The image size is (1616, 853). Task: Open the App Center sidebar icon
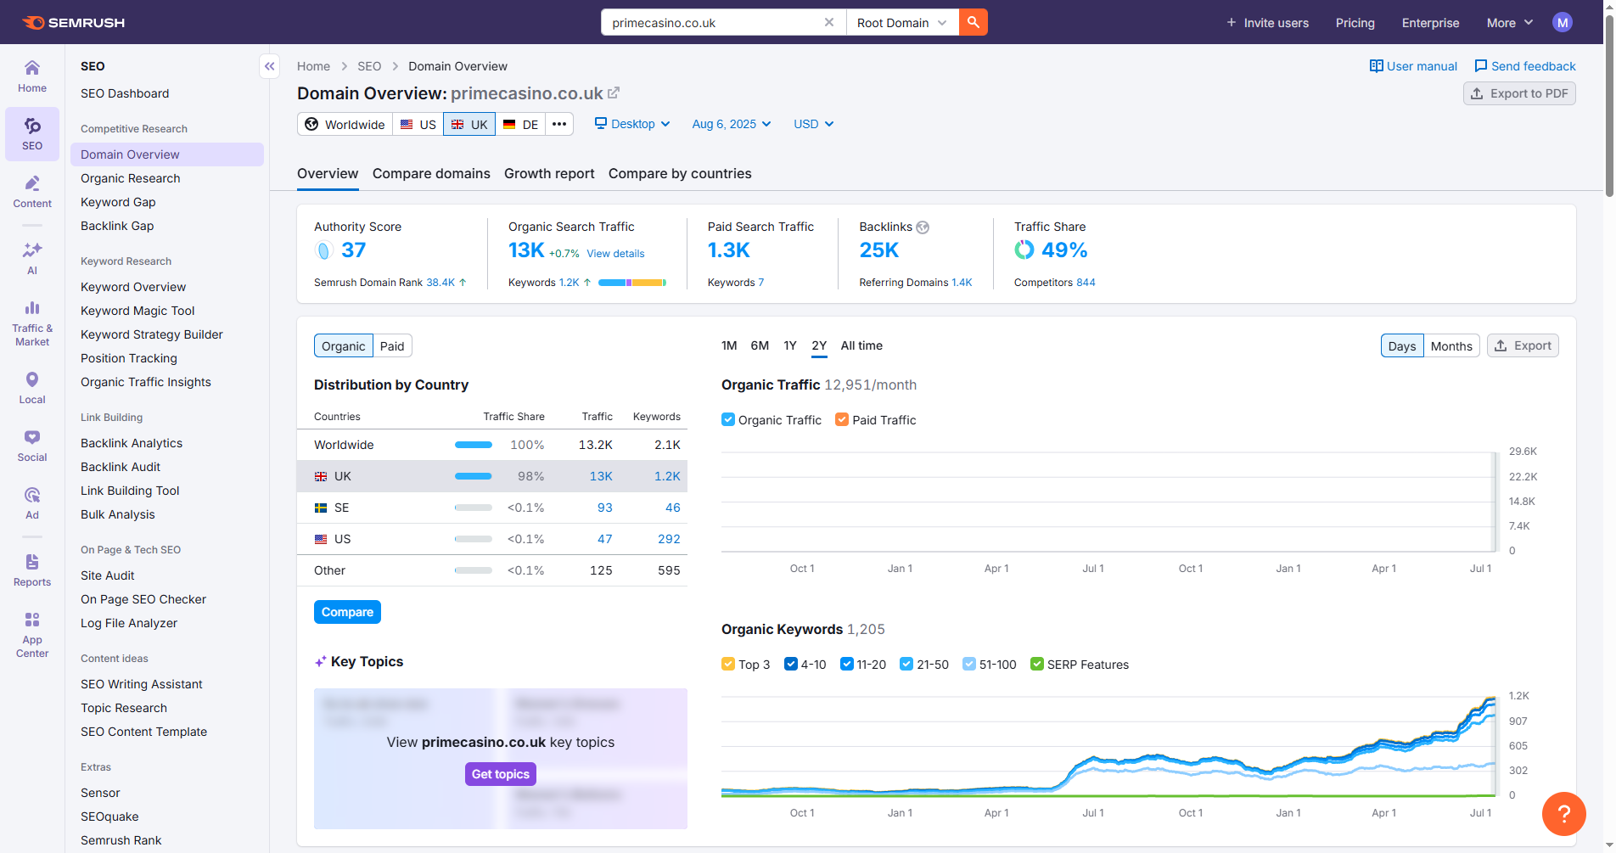coord(32,634)
